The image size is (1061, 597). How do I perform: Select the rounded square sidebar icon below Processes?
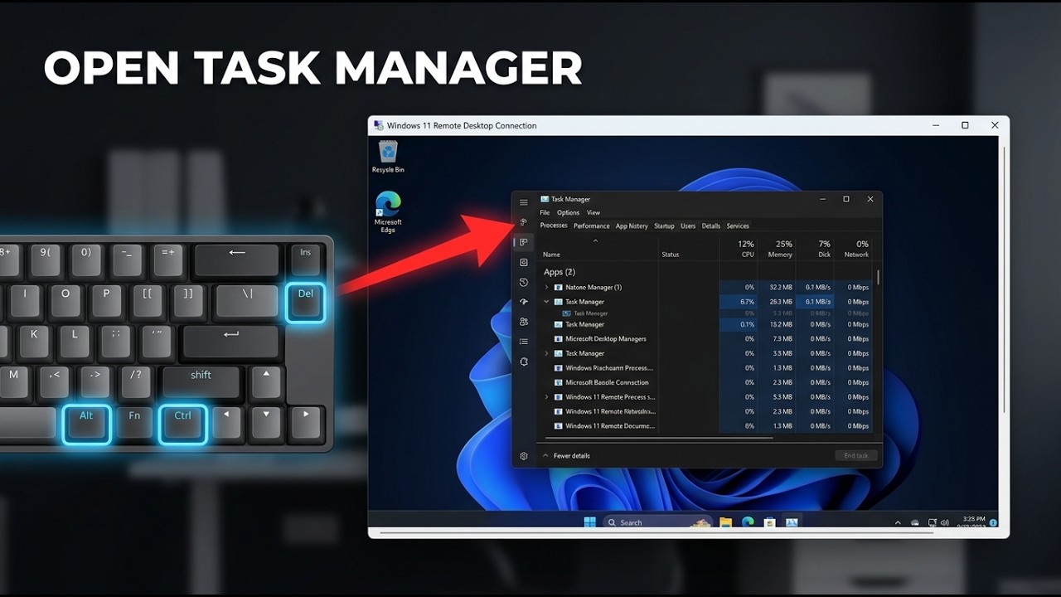click(523, 262)
